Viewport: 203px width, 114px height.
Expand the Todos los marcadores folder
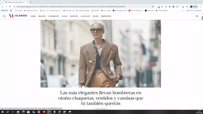pos(193,11)
